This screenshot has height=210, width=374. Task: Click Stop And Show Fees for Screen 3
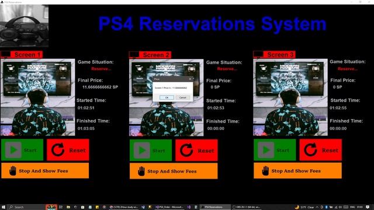[x=297, y=171]
